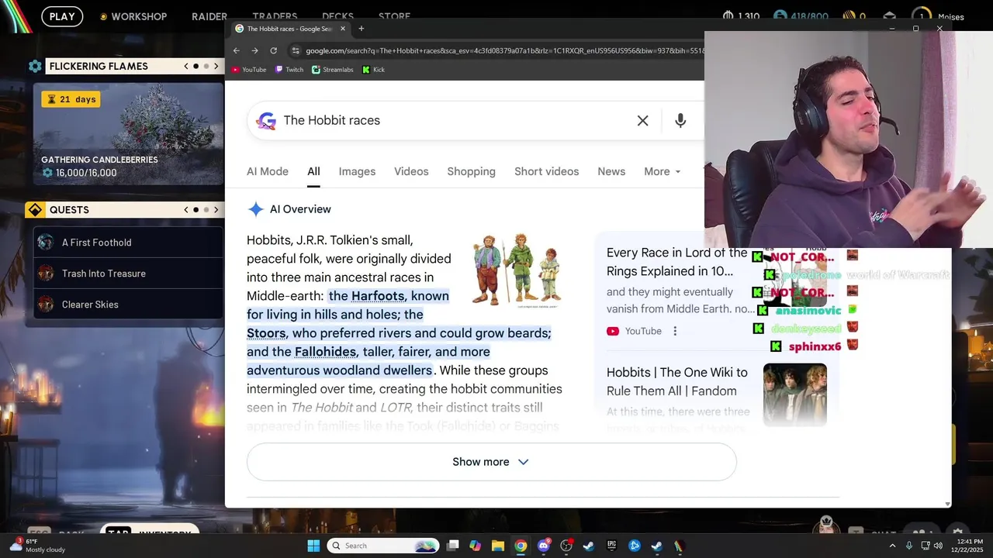
Task: Click the Chrome address bar URL
Action: coord(504,50)
